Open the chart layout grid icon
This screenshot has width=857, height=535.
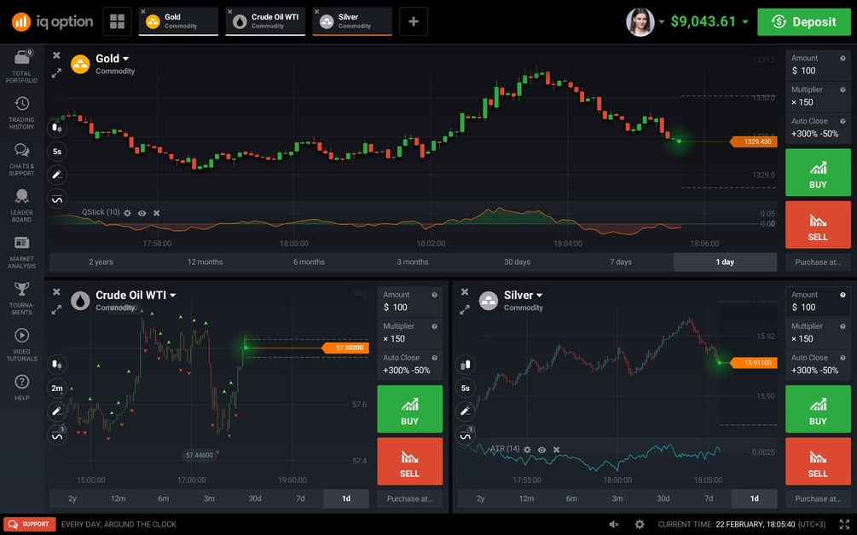point(117,21)
